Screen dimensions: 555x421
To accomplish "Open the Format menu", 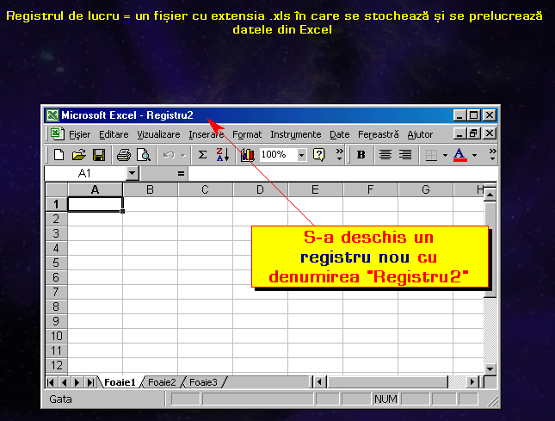I will click(x=247, y=134).
